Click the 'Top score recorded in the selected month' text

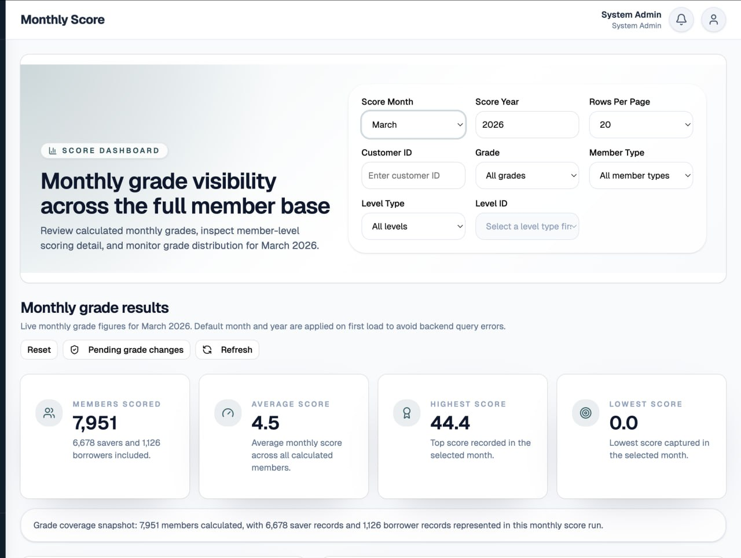tap(480, 449)
